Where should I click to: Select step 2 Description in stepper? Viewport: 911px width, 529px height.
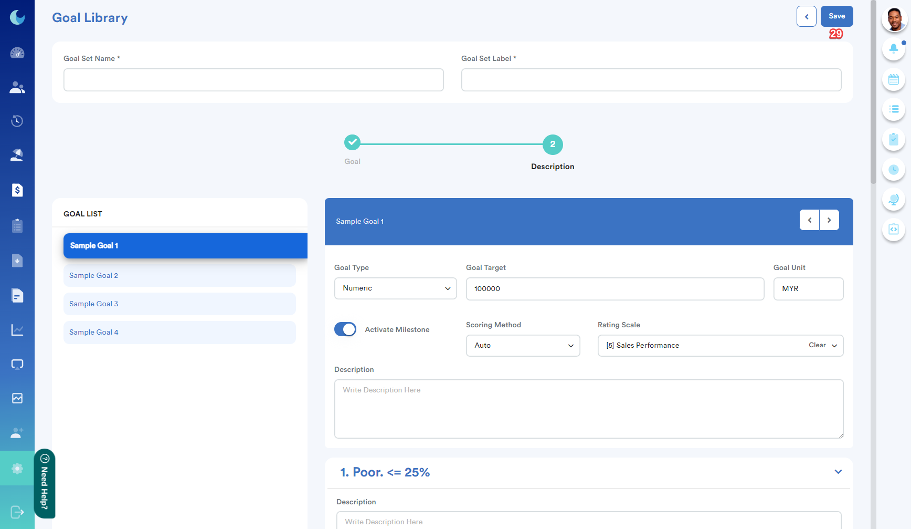click(x=553, y=144)
